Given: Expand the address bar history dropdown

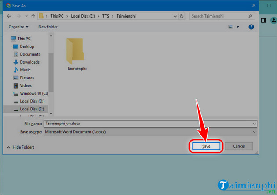Looking at the screenshot, I should pos(175,16).
